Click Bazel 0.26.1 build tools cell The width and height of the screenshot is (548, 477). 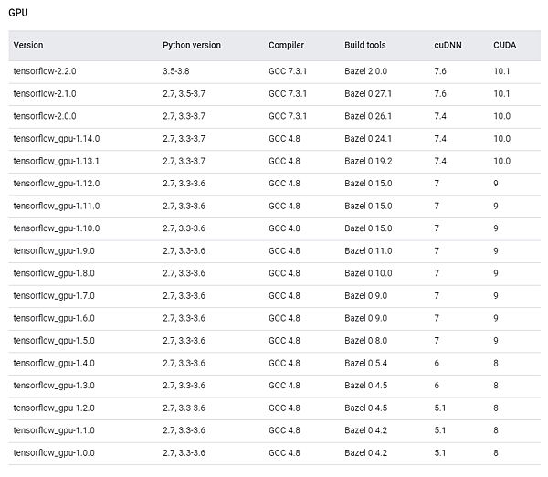click(368, 116)
